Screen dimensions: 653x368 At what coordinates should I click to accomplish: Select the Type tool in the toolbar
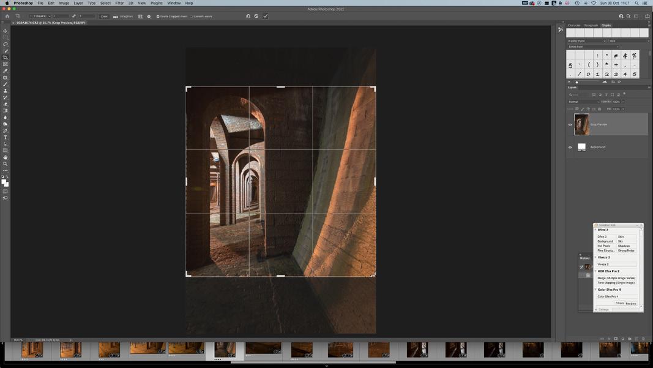[x=6, y=138]
